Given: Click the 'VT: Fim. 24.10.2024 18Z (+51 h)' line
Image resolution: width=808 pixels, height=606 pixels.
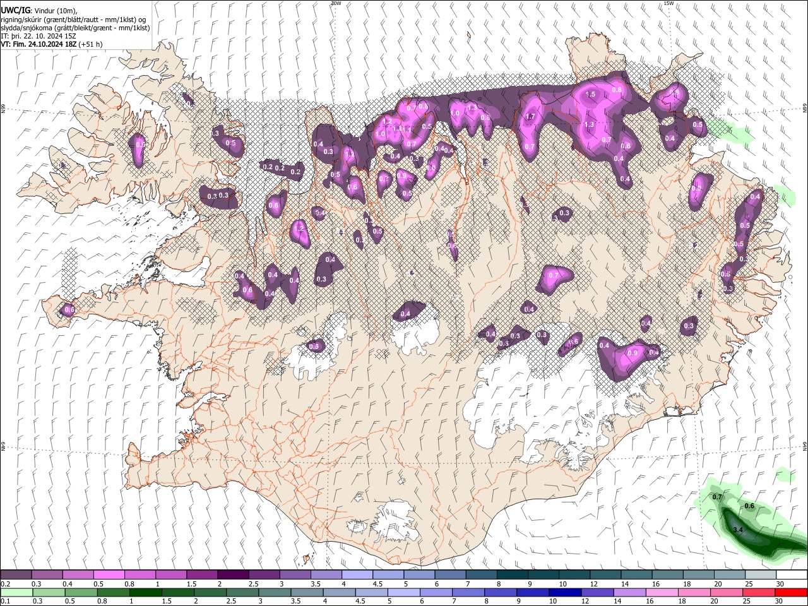Looking at the screenshot, I should [x=52, y=44].
